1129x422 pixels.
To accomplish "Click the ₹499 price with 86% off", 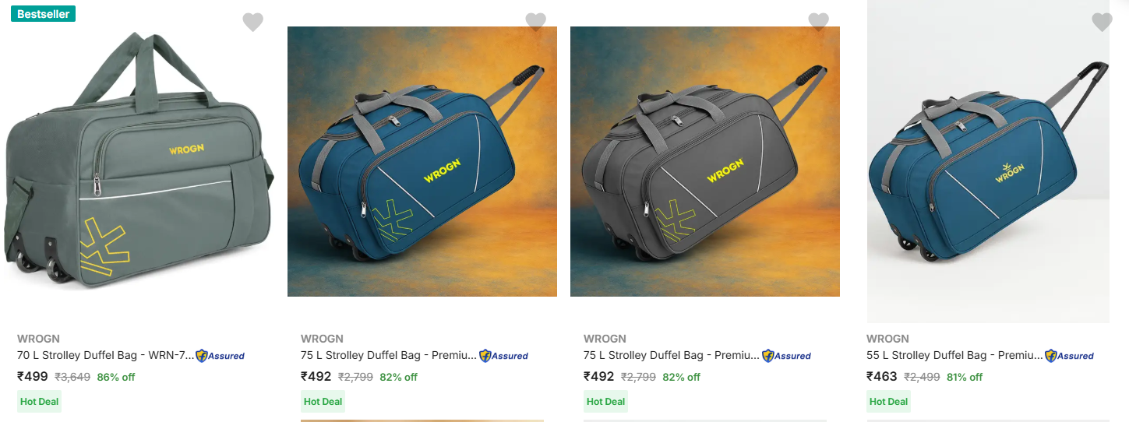I will 33,377.
